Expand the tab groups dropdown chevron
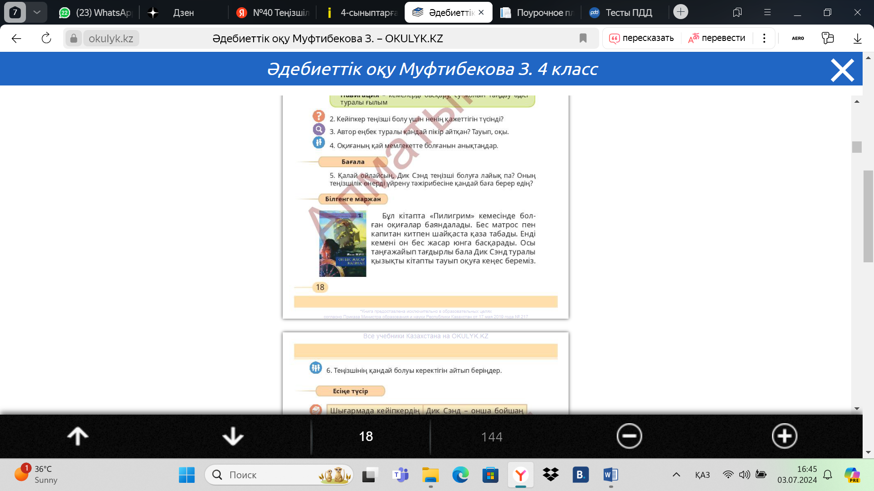Image resolution: width=874 pixels, height=491 pixels. (x=37, y=12)
